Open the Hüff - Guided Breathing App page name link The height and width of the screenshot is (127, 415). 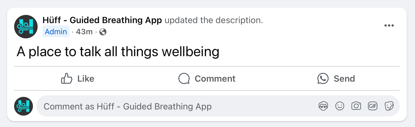tap(102, 20)
